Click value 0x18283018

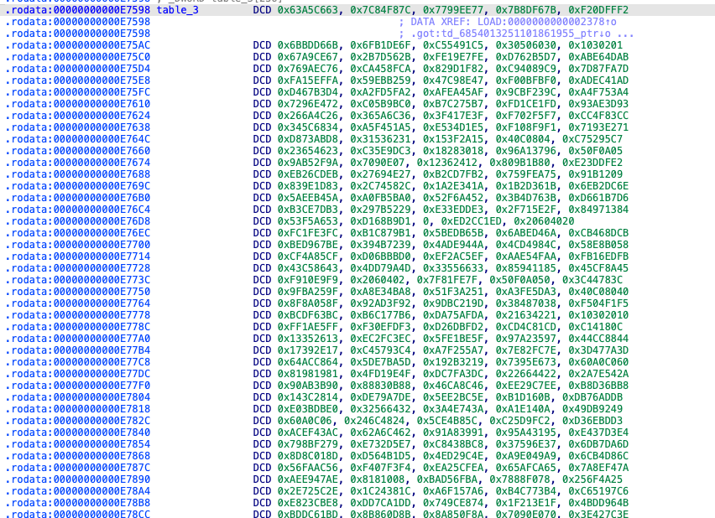point(453,151)
